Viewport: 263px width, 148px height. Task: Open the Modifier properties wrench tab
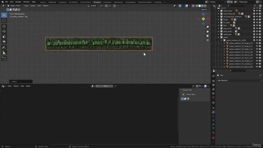point(213,112)
